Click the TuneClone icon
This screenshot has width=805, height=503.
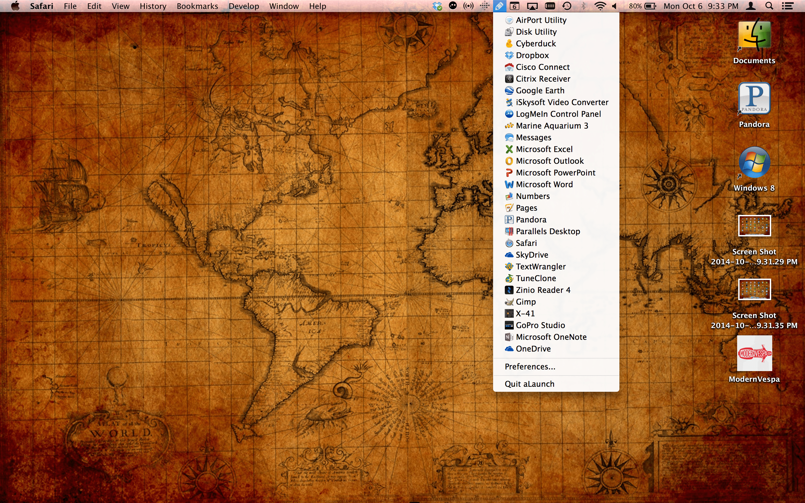pyautogui.click(x=509, y=278)
